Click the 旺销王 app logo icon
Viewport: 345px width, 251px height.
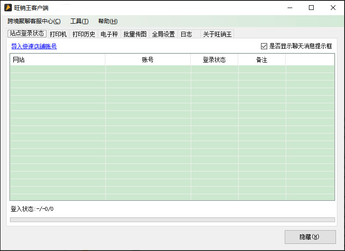(x=8, y=8)
